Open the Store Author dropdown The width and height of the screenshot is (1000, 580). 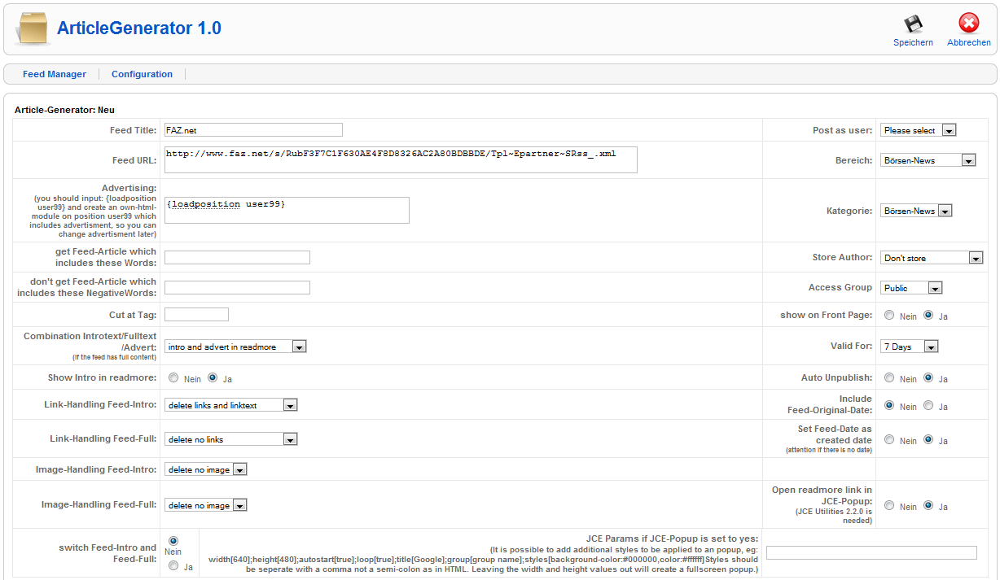932,258
